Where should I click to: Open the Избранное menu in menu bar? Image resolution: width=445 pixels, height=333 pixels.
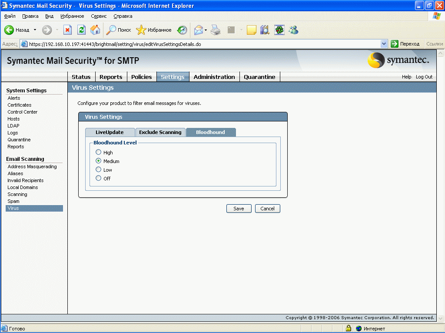pyautogui.click(x=72, y=16)
